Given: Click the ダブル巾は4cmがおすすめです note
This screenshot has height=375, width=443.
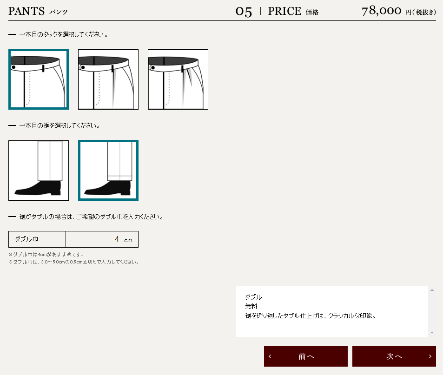Looking at the screenshot, I should pyautogui.click(x=46, y=255).
